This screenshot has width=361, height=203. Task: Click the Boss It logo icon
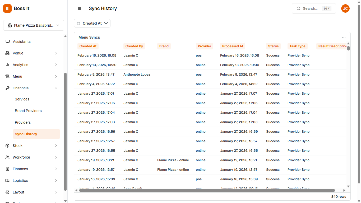[x=7, y=8]
